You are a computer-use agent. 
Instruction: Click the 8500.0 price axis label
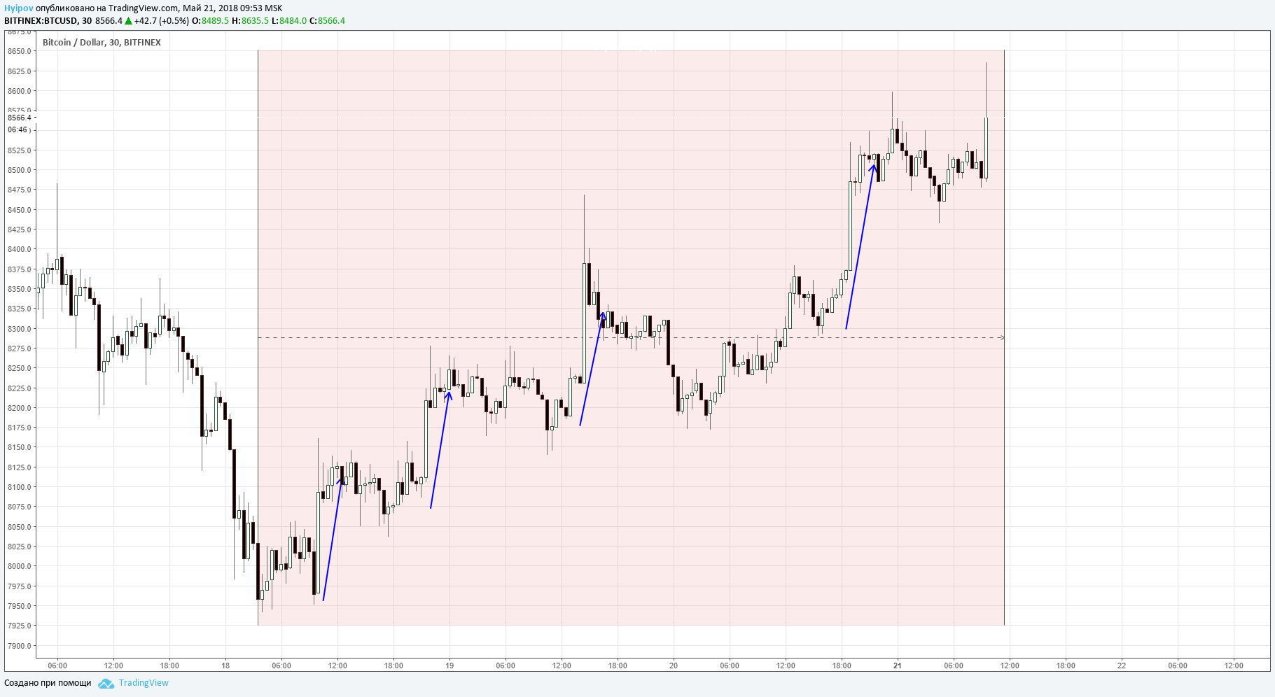tap(20, 170)
